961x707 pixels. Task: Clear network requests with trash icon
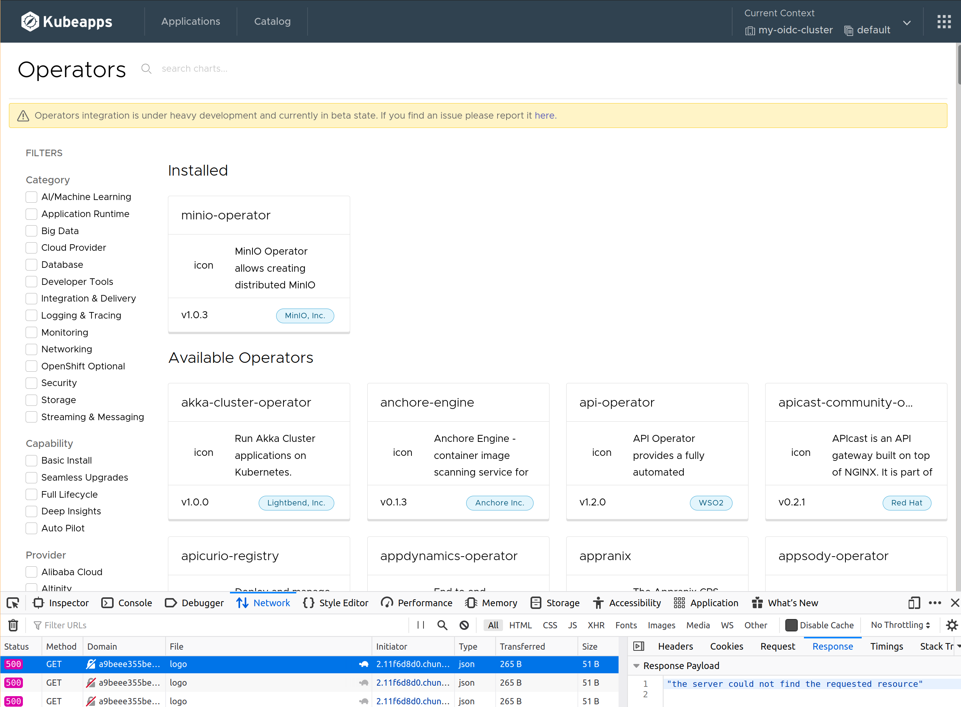coord(12,625)
